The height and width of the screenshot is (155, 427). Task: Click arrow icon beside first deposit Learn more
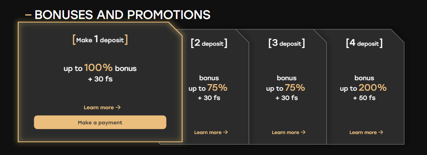pos(118,107)
